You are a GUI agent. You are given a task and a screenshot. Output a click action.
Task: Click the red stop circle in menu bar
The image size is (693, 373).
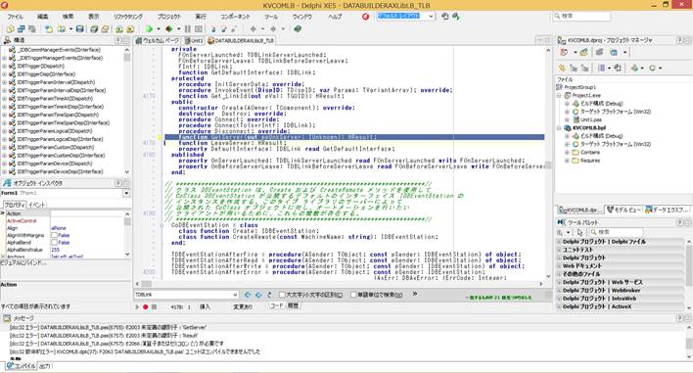tap(365, 17)
